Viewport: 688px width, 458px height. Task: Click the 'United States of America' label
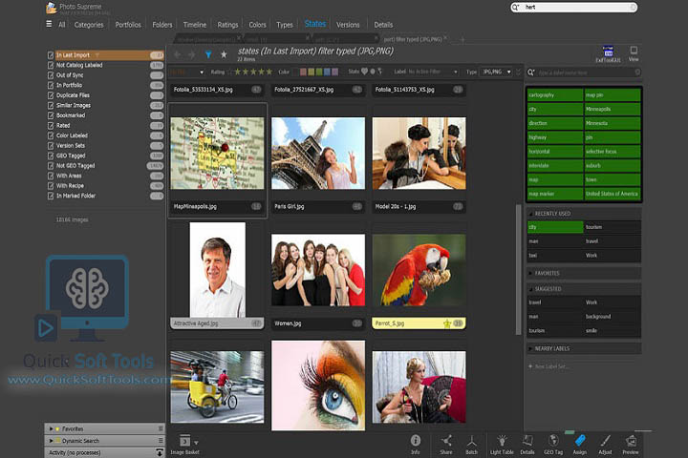[x=613, y=194]
